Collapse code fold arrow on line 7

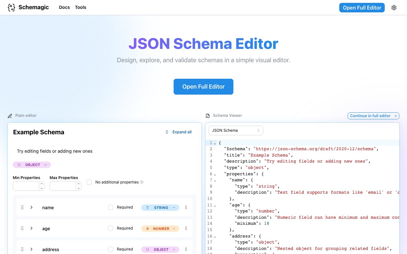(x=215, y=181)
